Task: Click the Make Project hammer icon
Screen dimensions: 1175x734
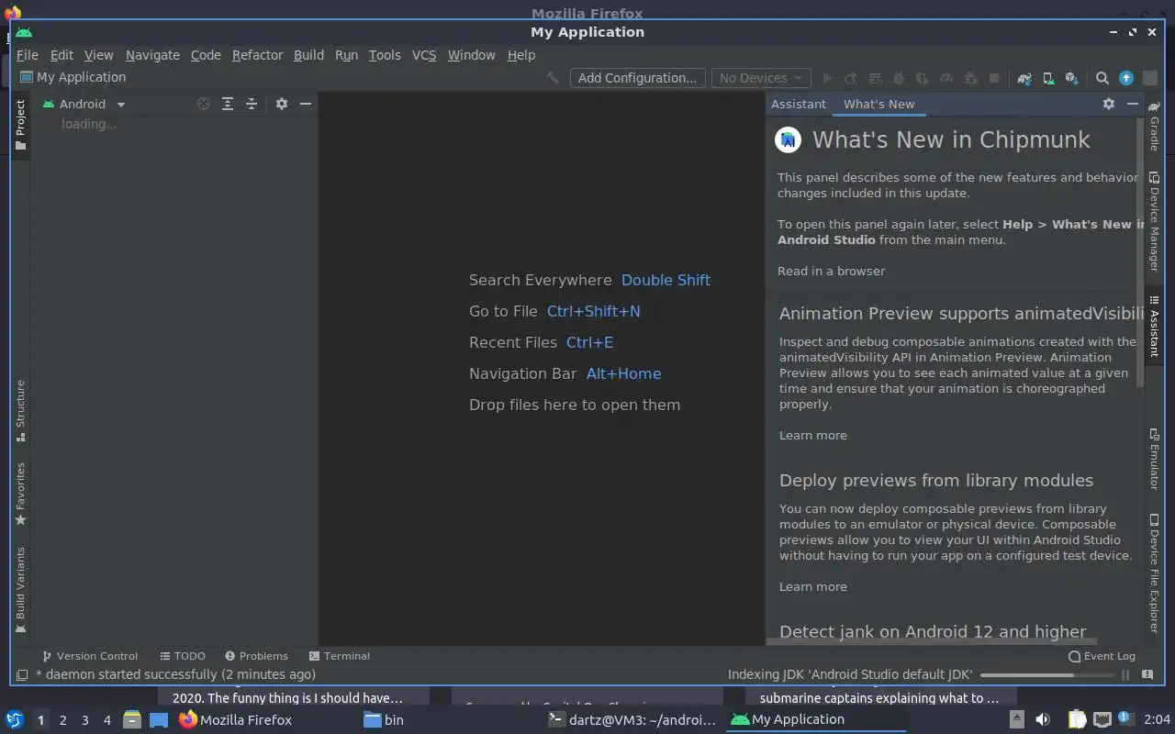Action: click(x=553, y=78)
